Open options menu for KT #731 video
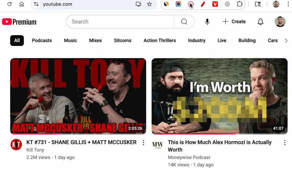 tap(143, 143)
